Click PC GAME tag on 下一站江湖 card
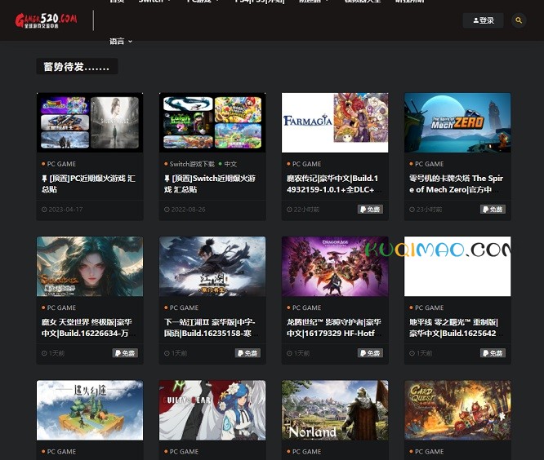This screenshot has width=544, height=460. 181,307
